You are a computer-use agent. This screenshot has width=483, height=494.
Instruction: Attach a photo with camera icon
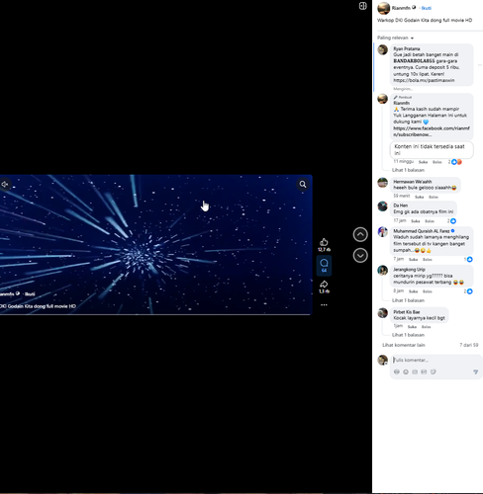[415, 371]
